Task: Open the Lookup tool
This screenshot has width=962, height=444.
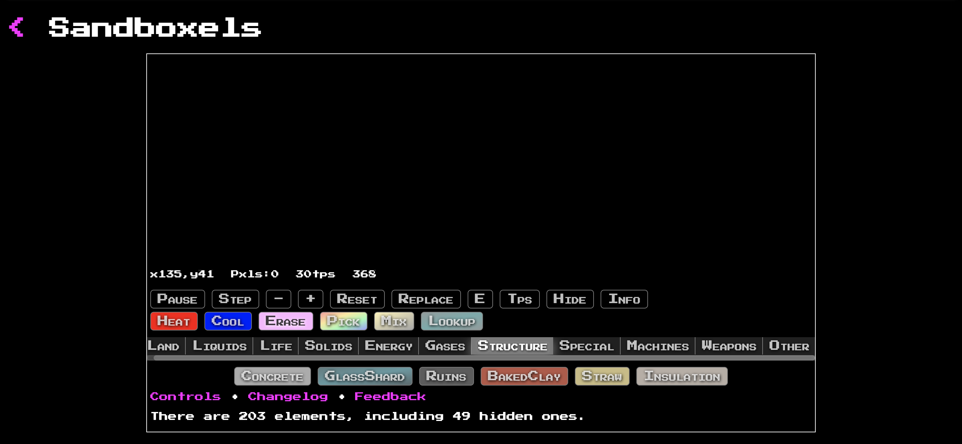Action: [x=452, y=321]
